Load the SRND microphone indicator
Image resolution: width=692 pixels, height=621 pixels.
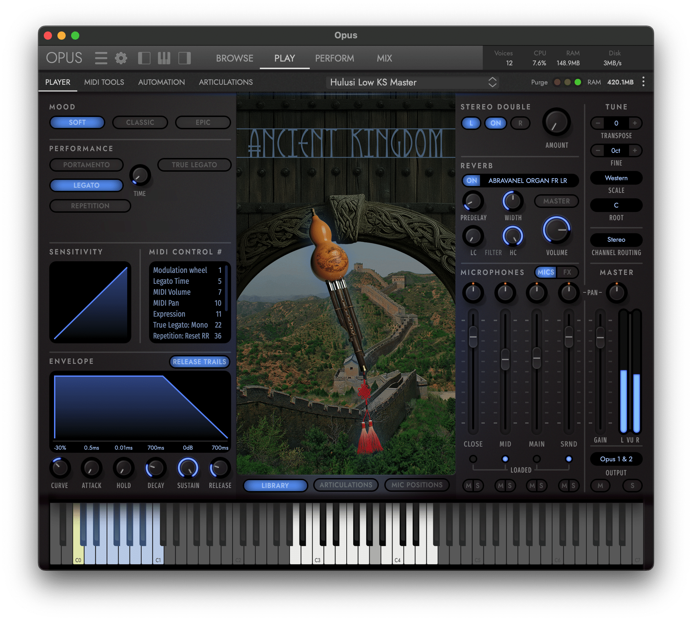[569, 459]
